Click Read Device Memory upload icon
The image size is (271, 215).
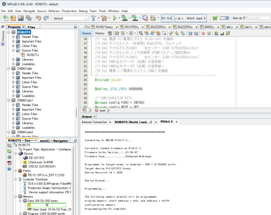coord(135,18)
